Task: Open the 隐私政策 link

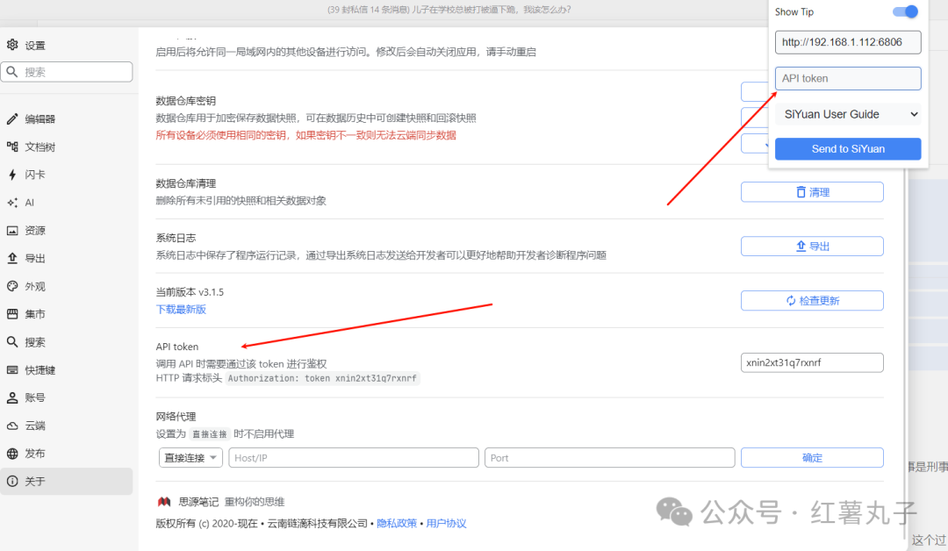Action: click(x=397, y=523)
